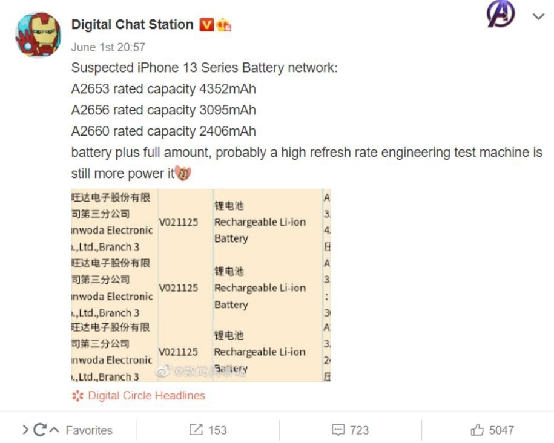This screenshot has width=554, height=443.
Task: Collapse using the caret next to Favorites
Action: [54, 430]
